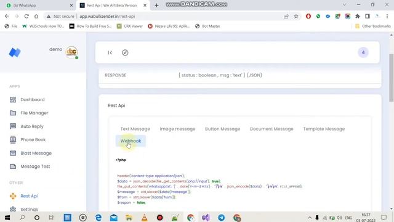Open the notification badge showing 4
This screenshot has height=222, width=394.
click(363, 52)
